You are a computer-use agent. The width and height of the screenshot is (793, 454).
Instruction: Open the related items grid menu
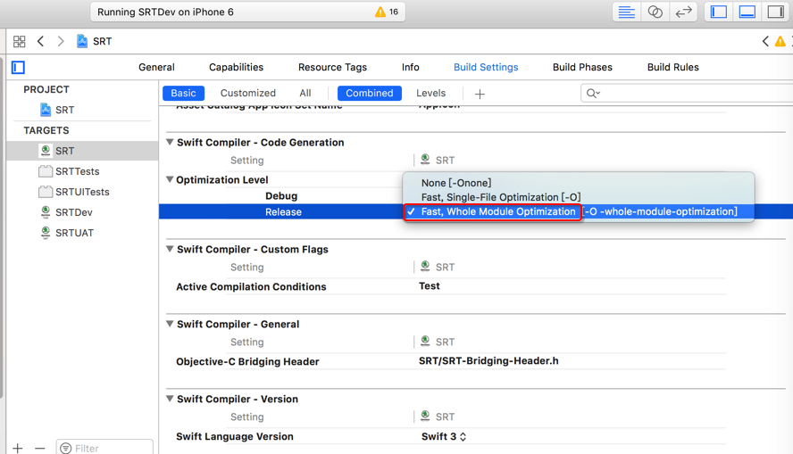[x=19, y=41]
